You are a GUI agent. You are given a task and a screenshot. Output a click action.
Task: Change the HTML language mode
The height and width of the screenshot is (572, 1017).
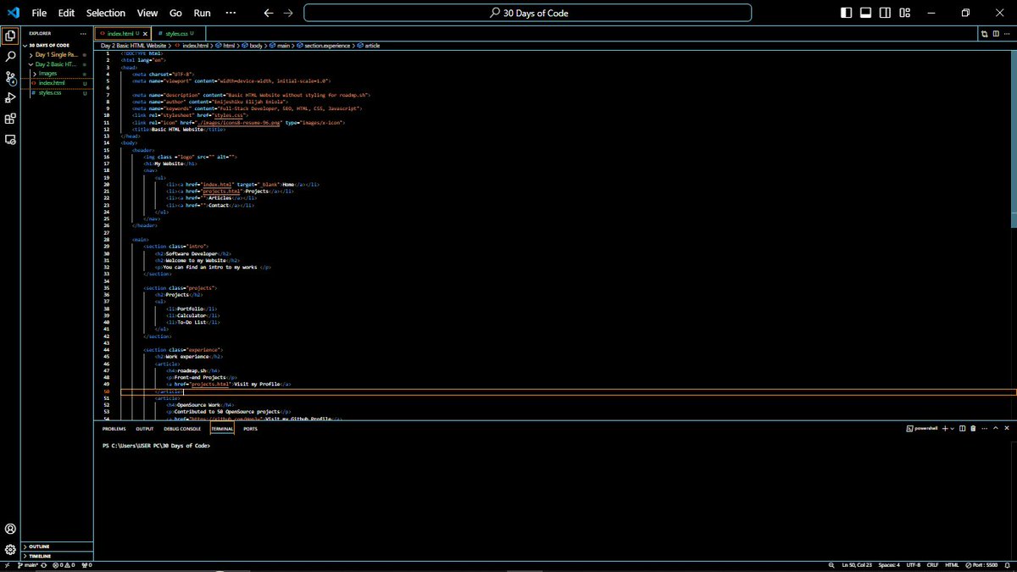click(952, 565)
